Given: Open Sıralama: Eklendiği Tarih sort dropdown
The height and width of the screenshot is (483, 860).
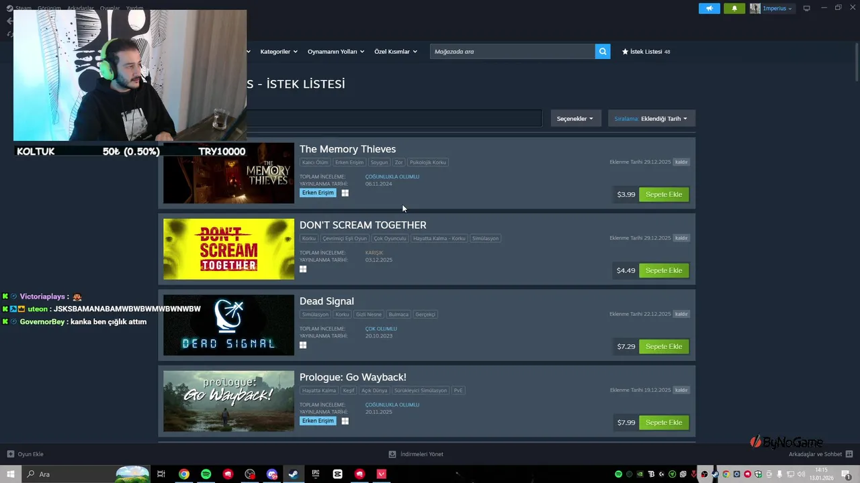Looking at the screenshot, I should [x=652, y=119].
